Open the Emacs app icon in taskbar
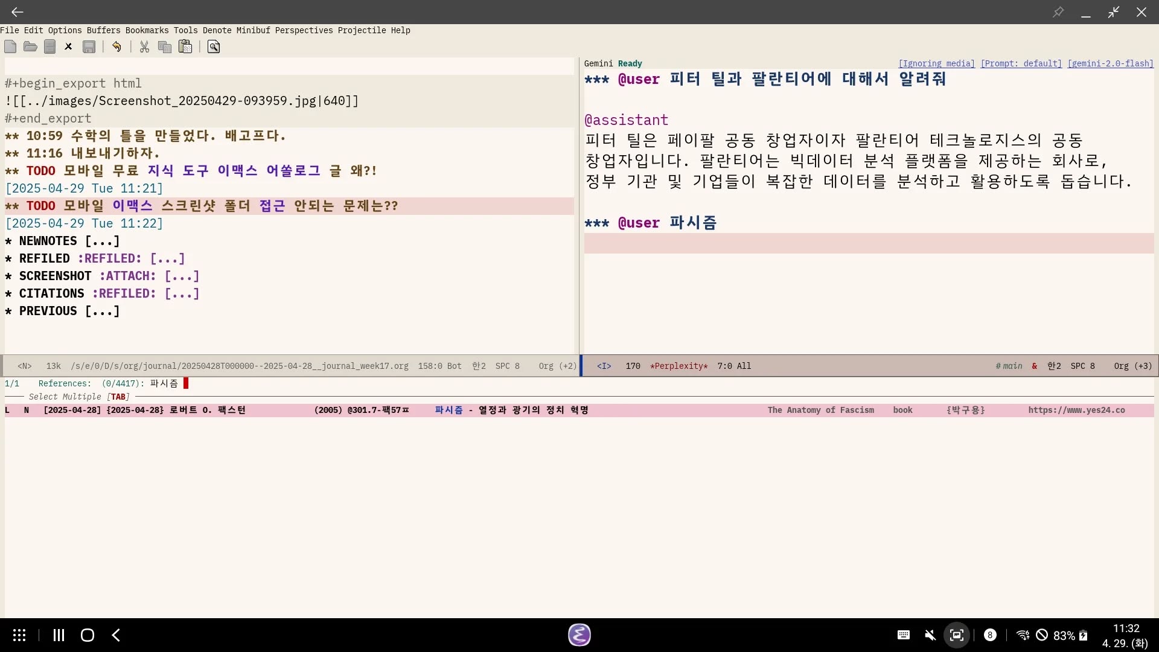This screenshot has width=1159, height=652. click(579, 634)
